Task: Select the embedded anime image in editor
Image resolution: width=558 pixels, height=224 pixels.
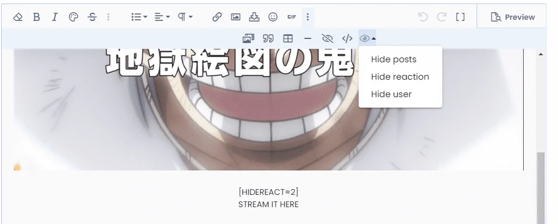Action: (x=269, y=109)
